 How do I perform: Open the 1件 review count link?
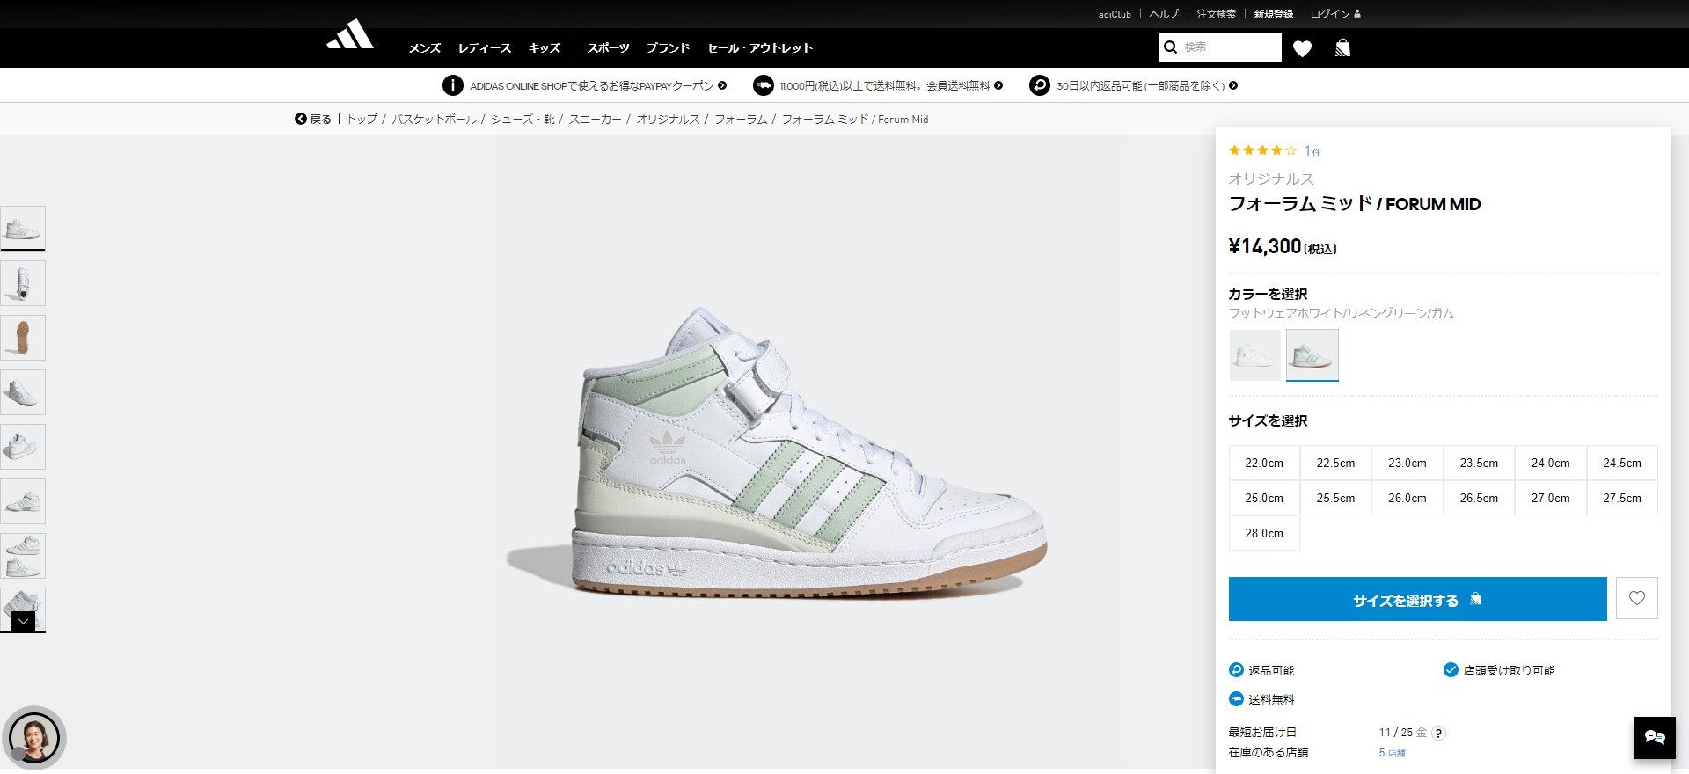point(1312,151)
